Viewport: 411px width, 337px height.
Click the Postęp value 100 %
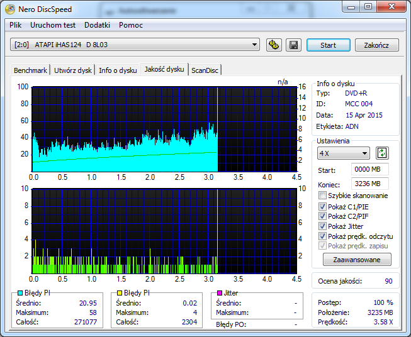point(383,302)
